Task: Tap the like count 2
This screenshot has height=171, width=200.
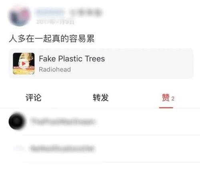Action: click(x=173, y=99)
